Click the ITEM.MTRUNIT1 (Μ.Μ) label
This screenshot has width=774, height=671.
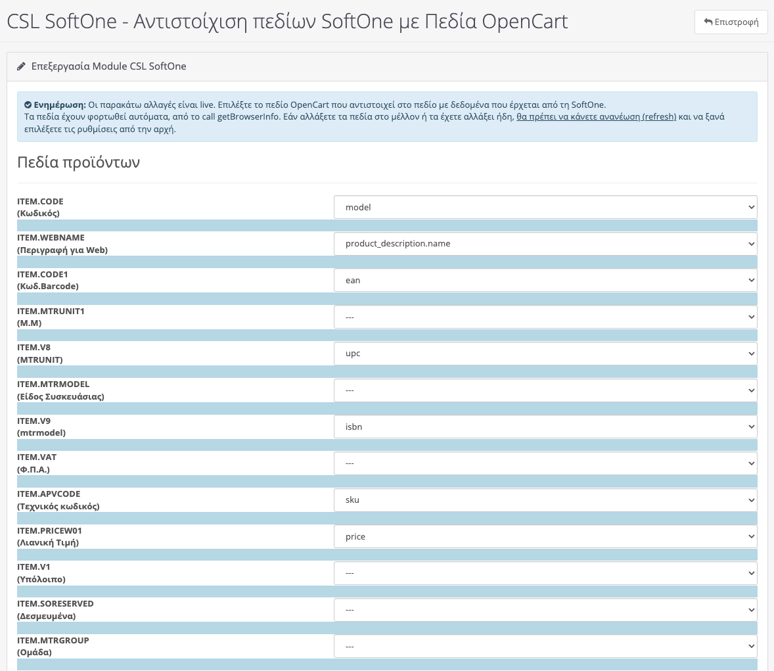51,317
